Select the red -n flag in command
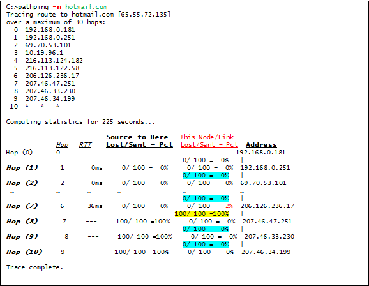 [57, 7]
